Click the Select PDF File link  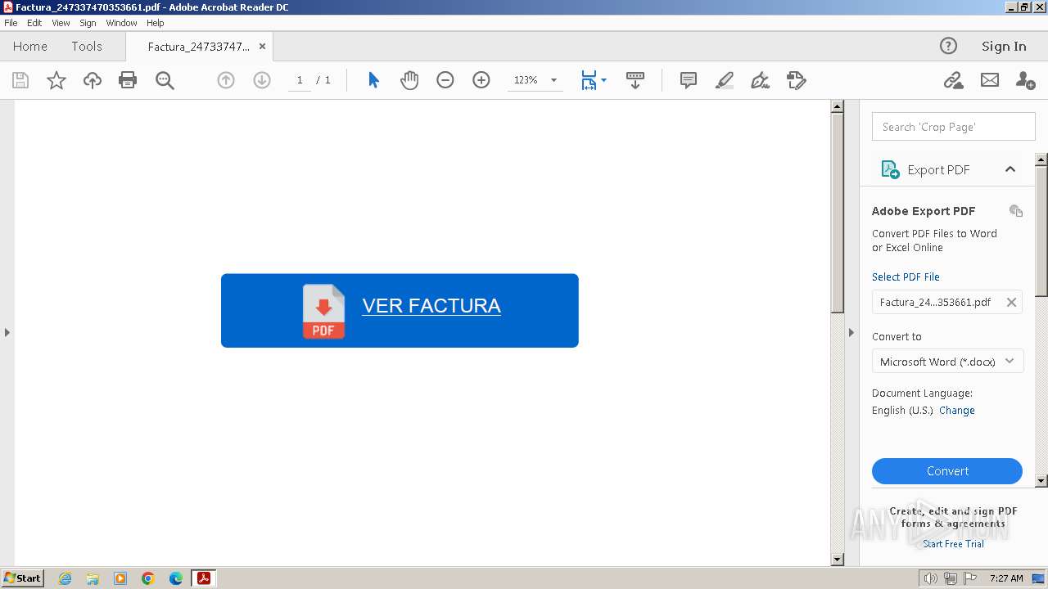tap(906, 277)
